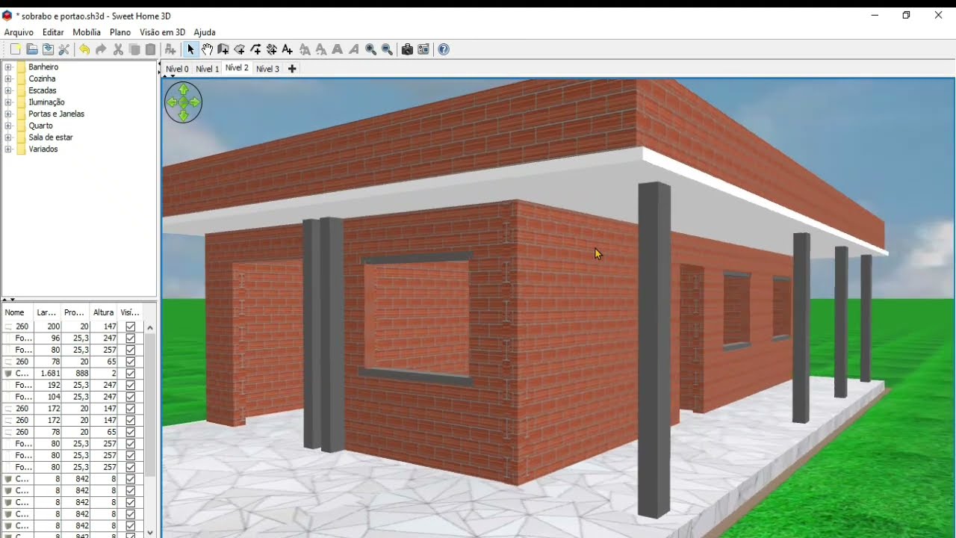Toggle visibility checkbox for row with width 192
This screenshot has height=538, width=956.
click(131, 385)
